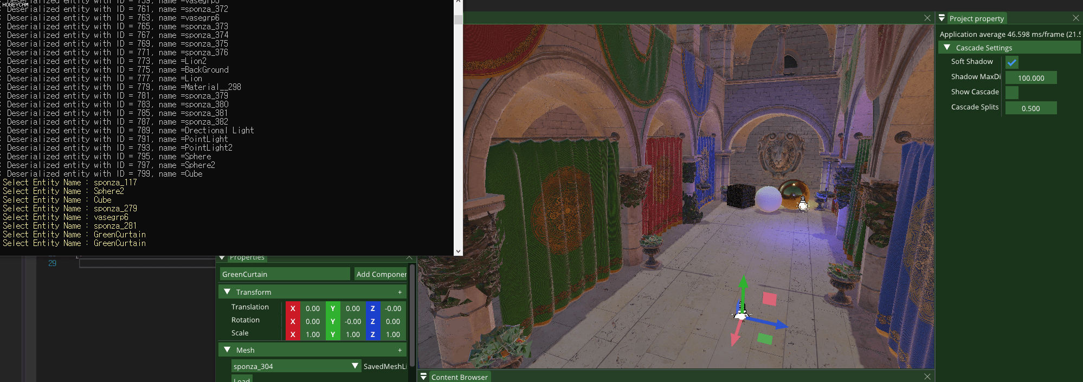This screenshot has width=1083, height=382.
Task: Collapse the Cascade Settings section
Action: point(947,48)
